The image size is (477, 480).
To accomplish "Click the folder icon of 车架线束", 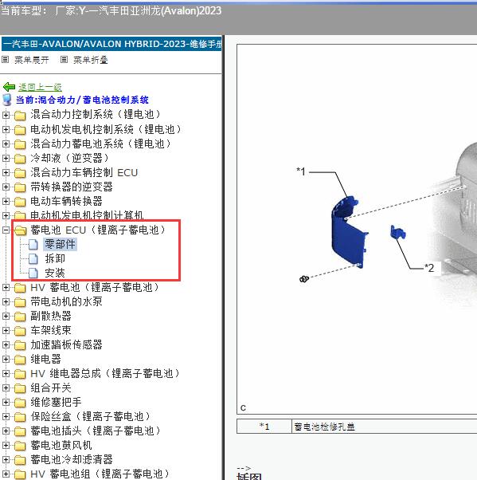I will coord(20,331).
